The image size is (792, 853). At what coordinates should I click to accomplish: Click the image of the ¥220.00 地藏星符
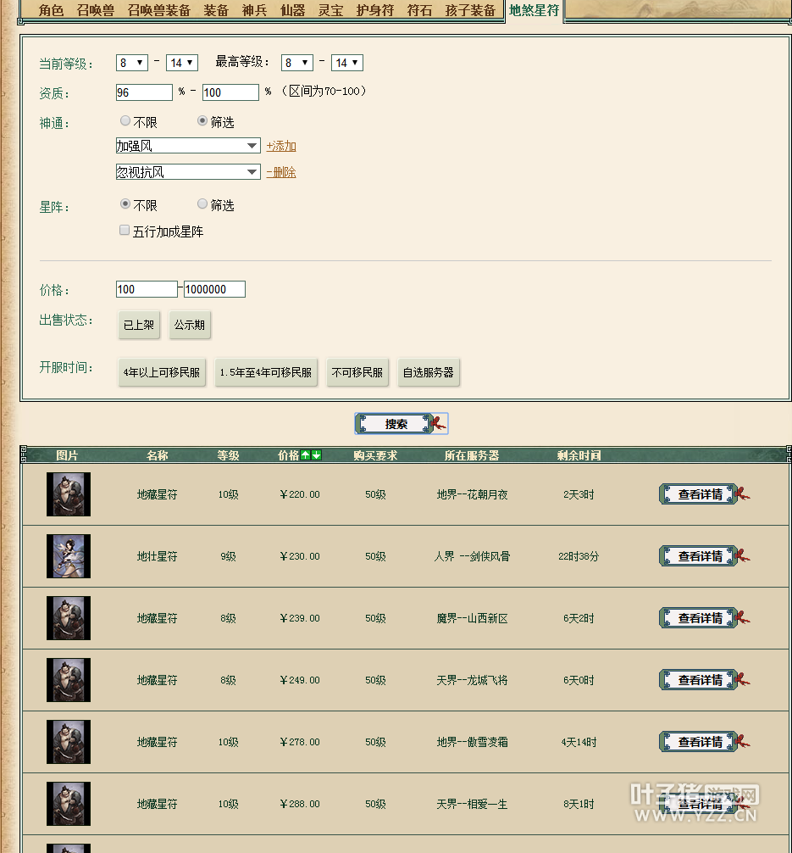click(69, 494)
